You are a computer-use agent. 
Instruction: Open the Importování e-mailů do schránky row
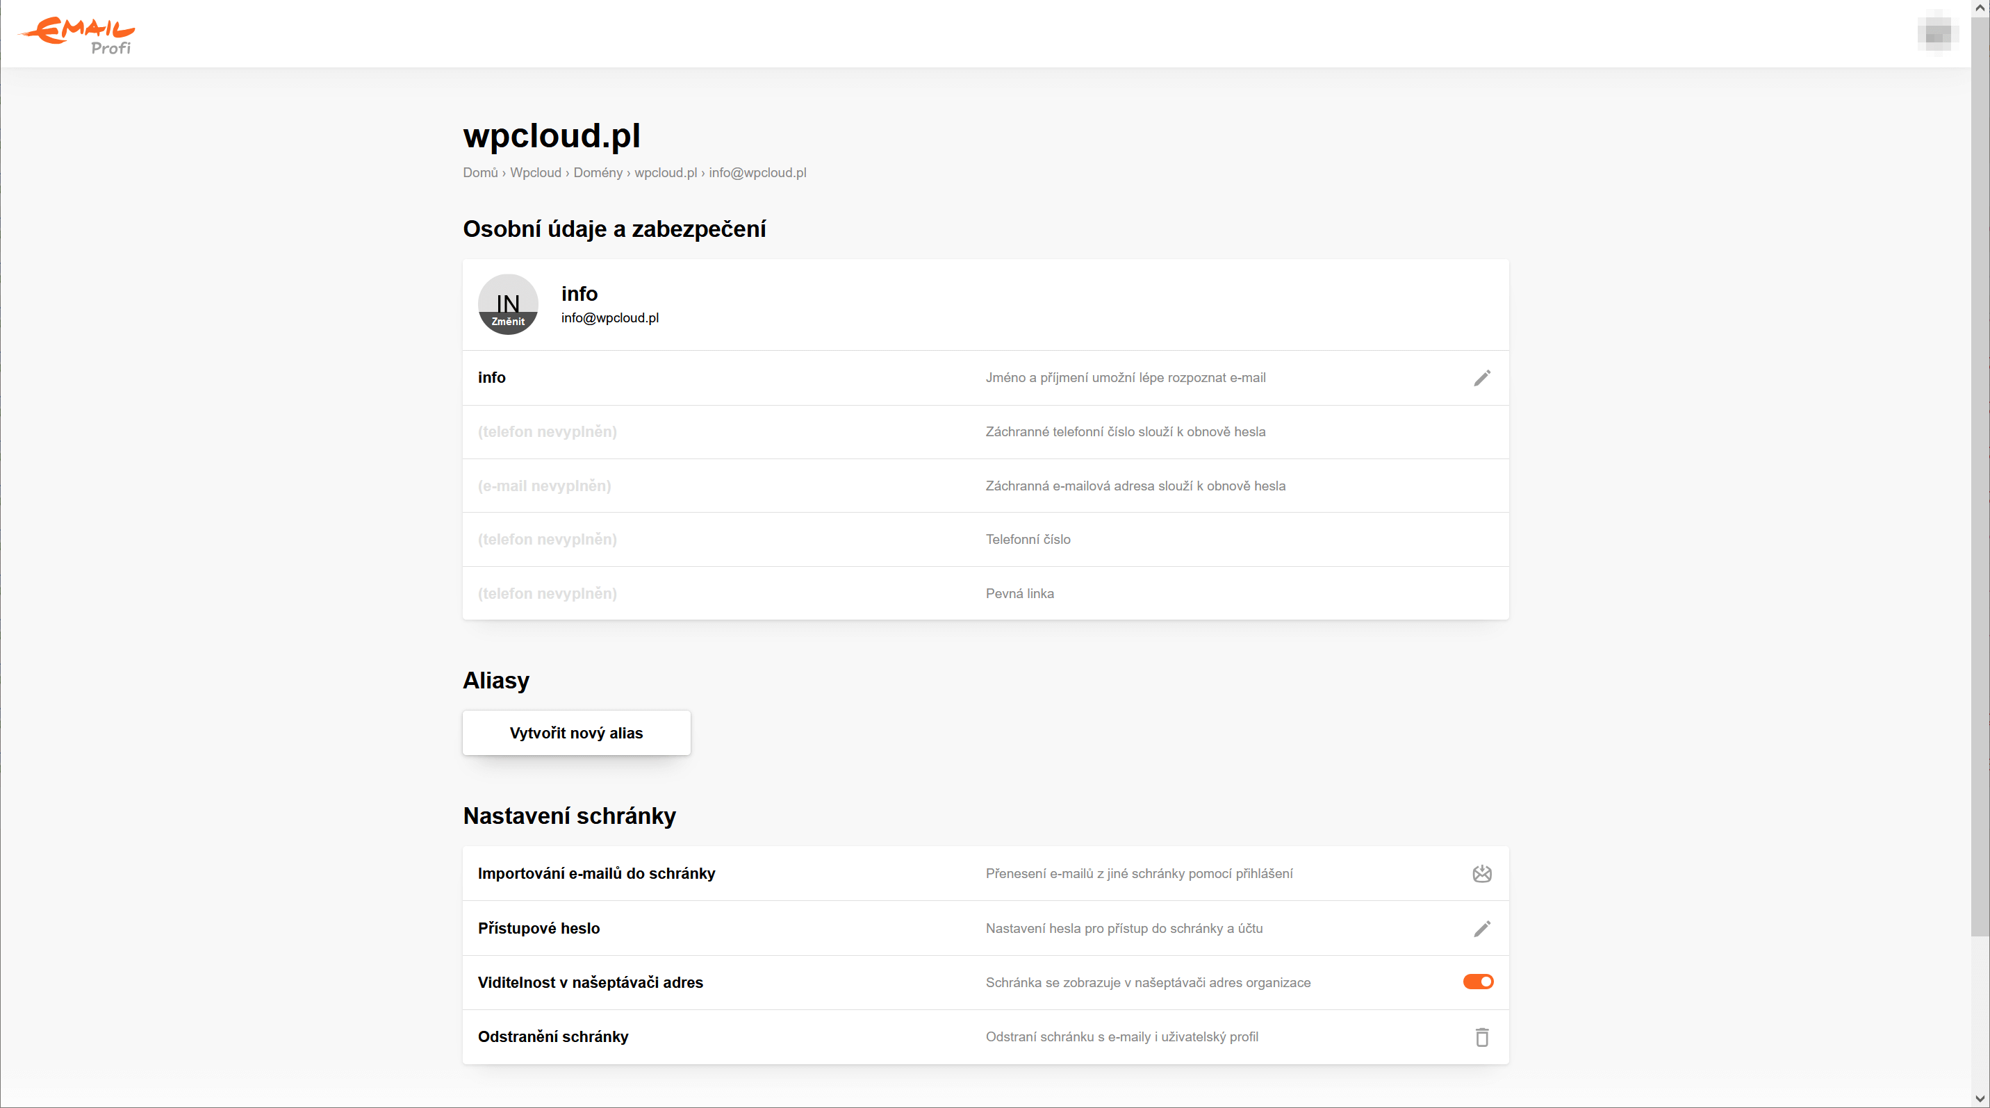pyautogui.click(x=985, y=873)
